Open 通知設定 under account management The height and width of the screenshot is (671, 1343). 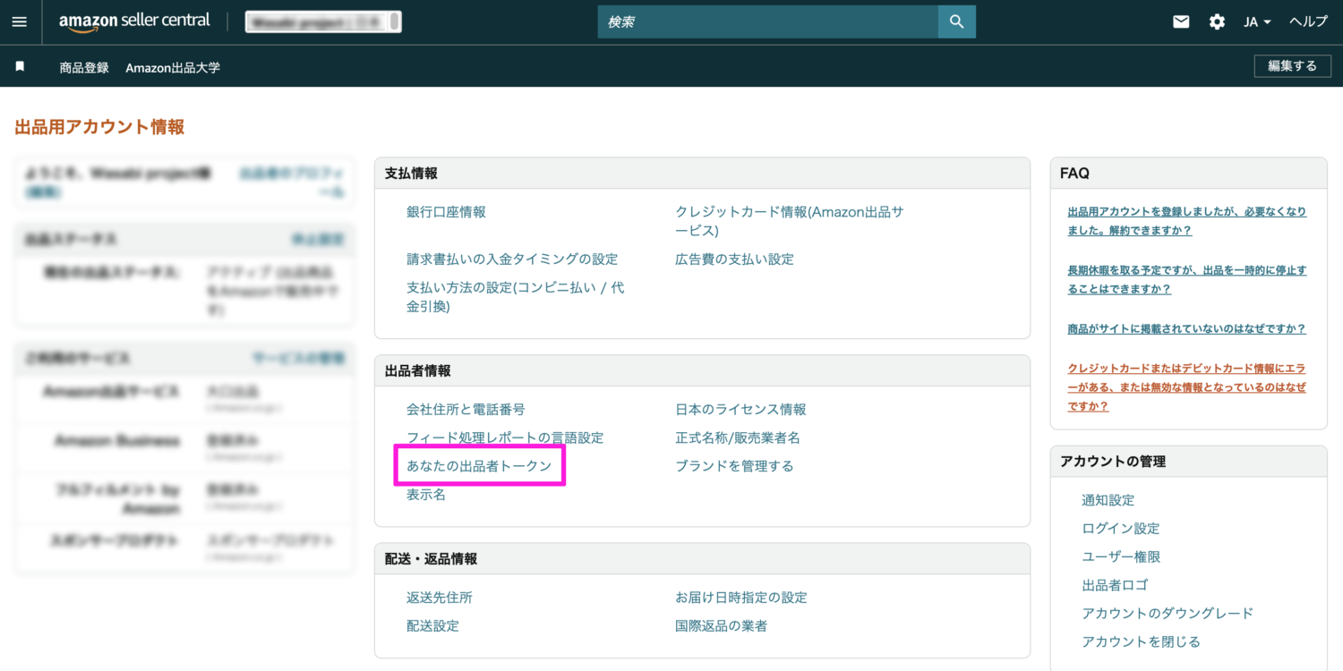1108,500
